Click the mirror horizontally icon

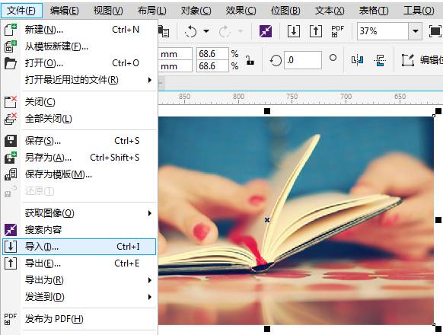click(x=358, y=60)
